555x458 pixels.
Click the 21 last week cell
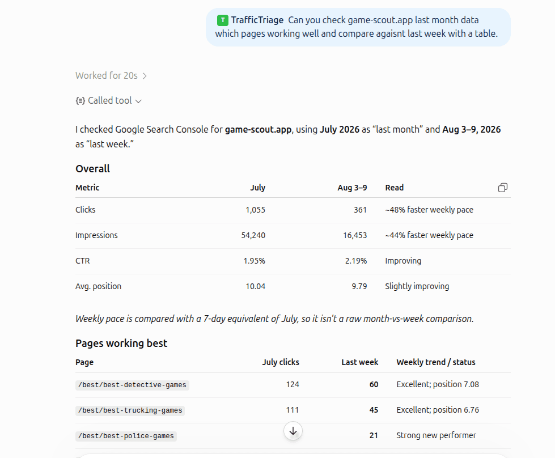pyautogui.click(x=374, y=435)
